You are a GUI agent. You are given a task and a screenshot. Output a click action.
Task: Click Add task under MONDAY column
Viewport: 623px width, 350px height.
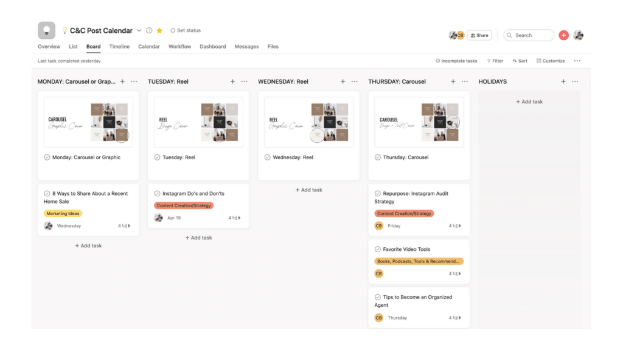[88, 246]
